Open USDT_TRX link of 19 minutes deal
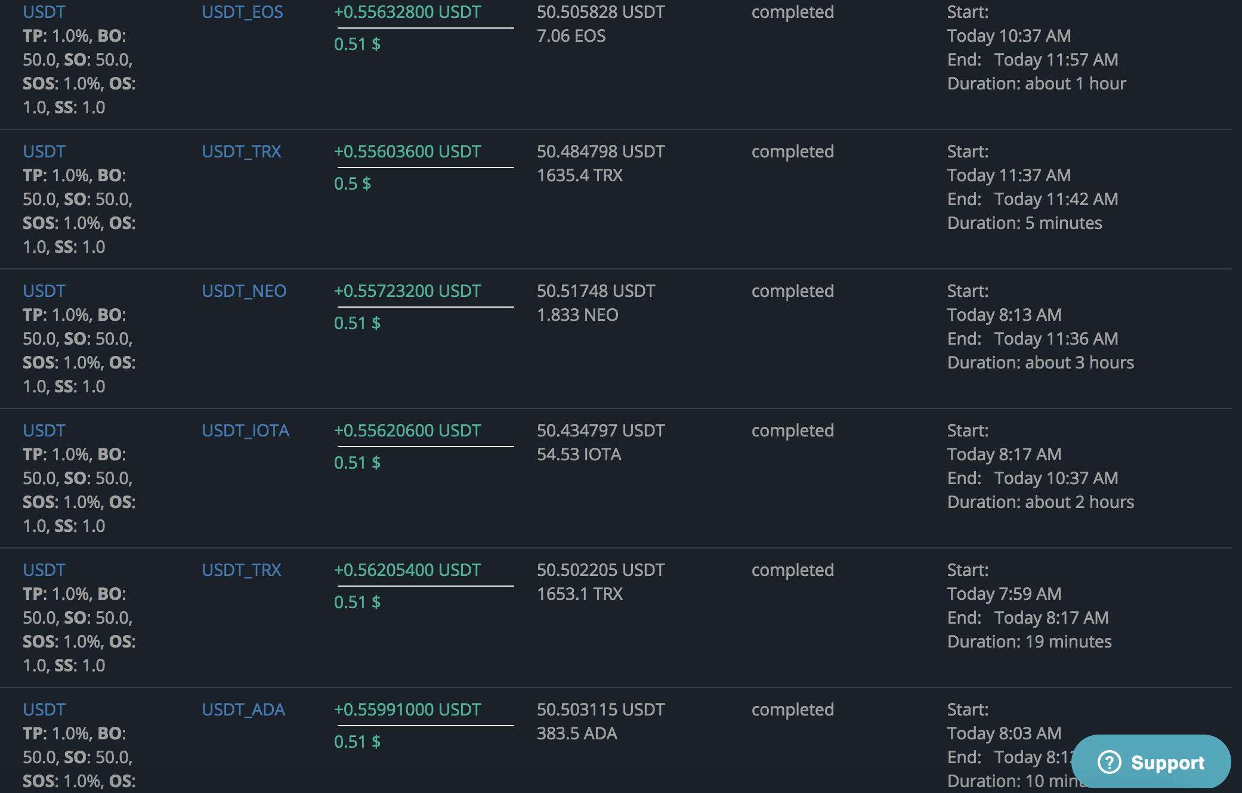Viewport: 1242px width, 793px height. click(241, 570)
